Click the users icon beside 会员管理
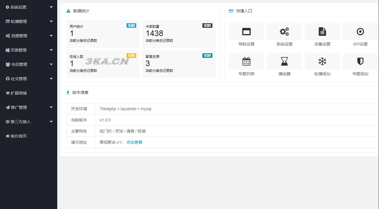 [8, 64]
